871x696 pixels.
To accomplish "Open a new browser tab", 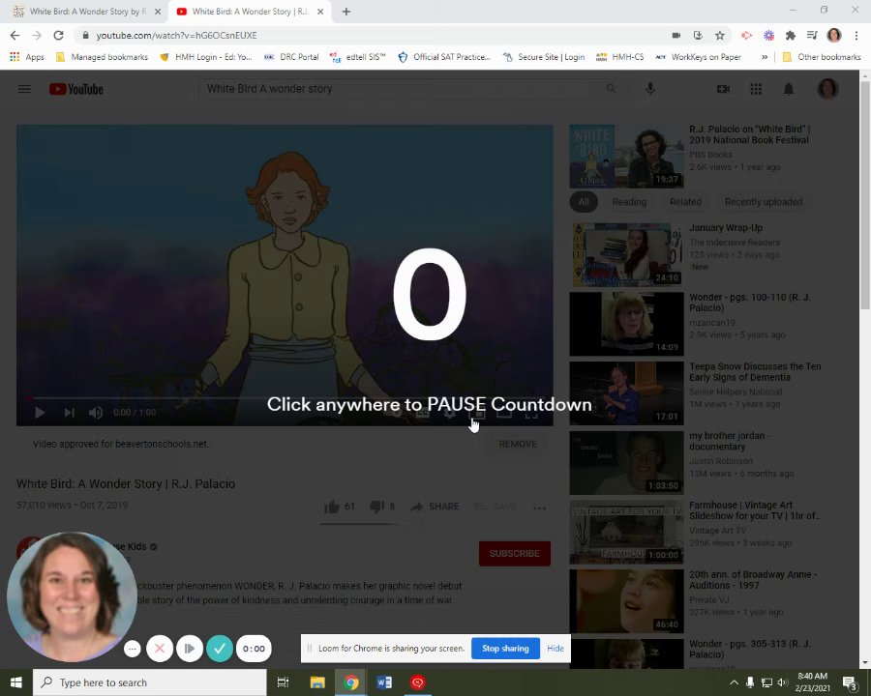I will (346, 12).
